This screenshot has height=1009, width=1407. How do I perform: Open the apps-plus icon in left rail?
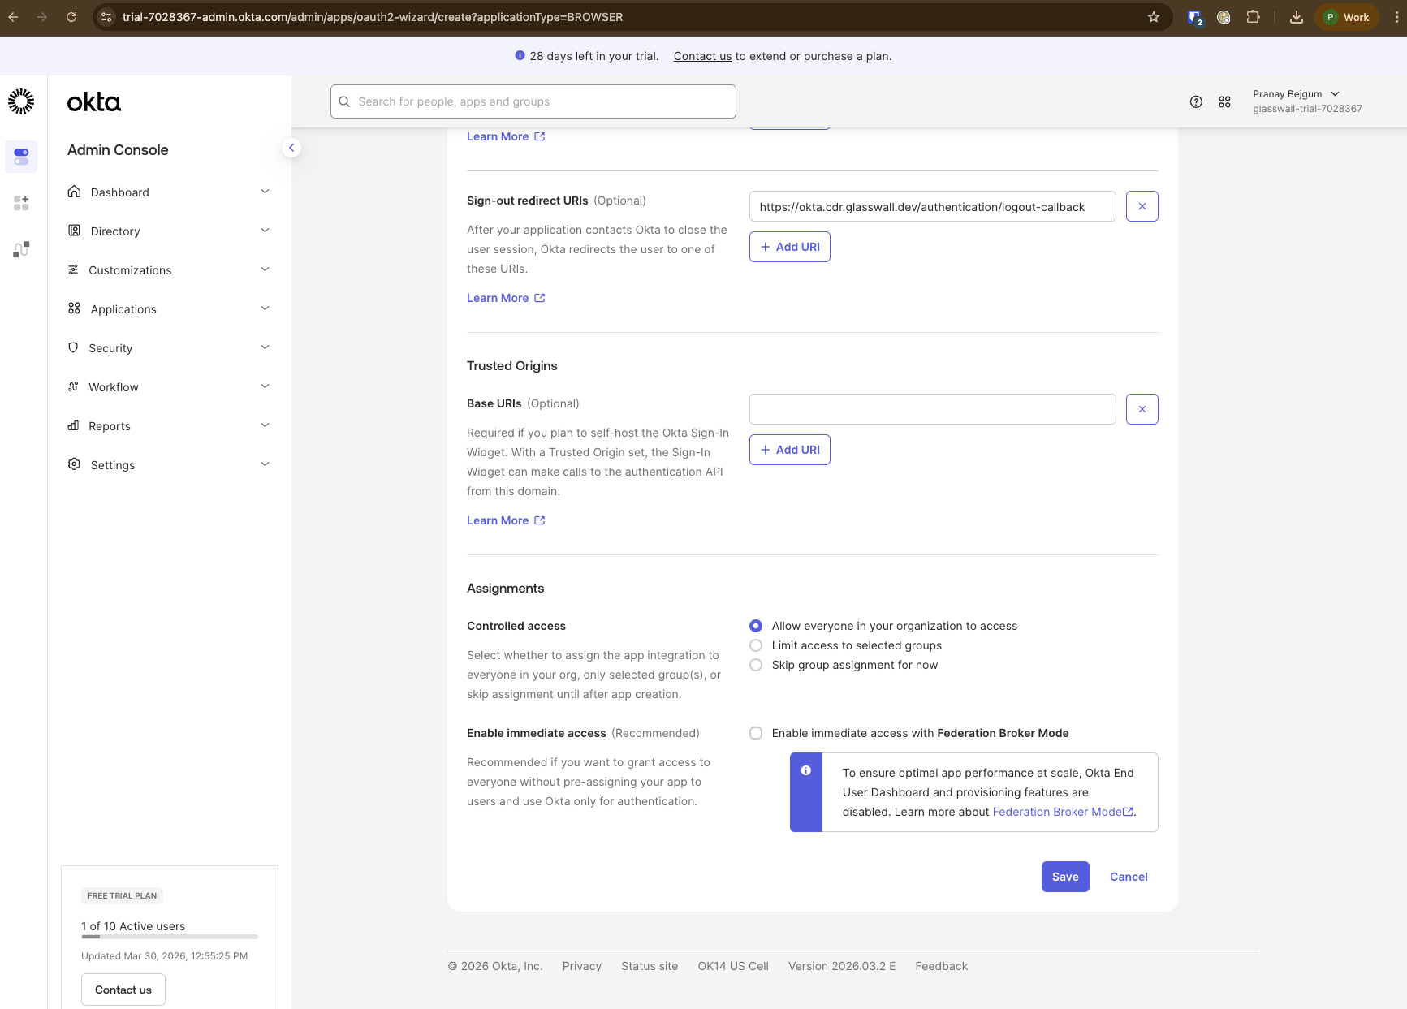click(x=21, y=203)
